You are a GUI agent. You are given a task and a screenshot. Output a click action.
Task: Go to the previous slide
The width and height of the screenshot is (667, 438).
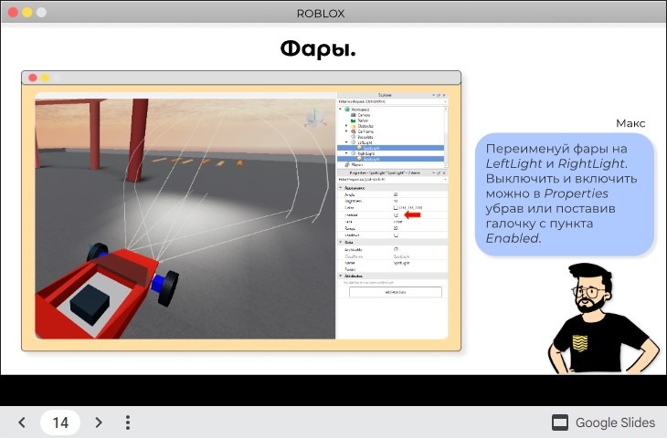(x=22, y=422)
